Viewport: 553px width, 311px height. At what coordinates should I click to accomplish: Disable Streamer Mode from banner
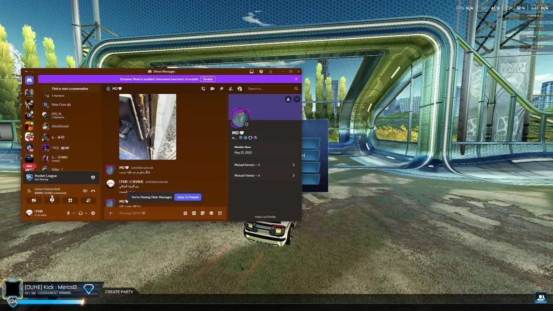click(208, 79)
